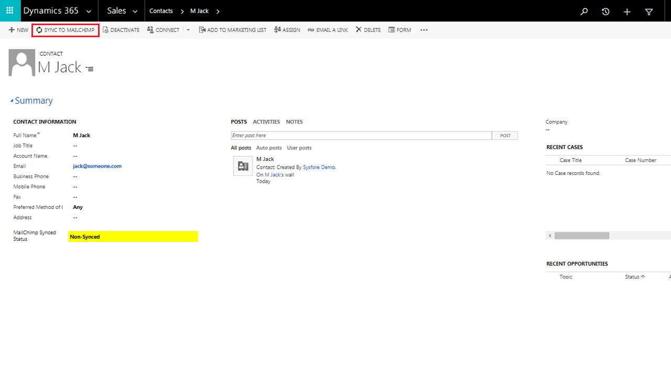This screenshot has height=377, width=671.
Task: Select User posts filter
Action: [x=299, y=148]
